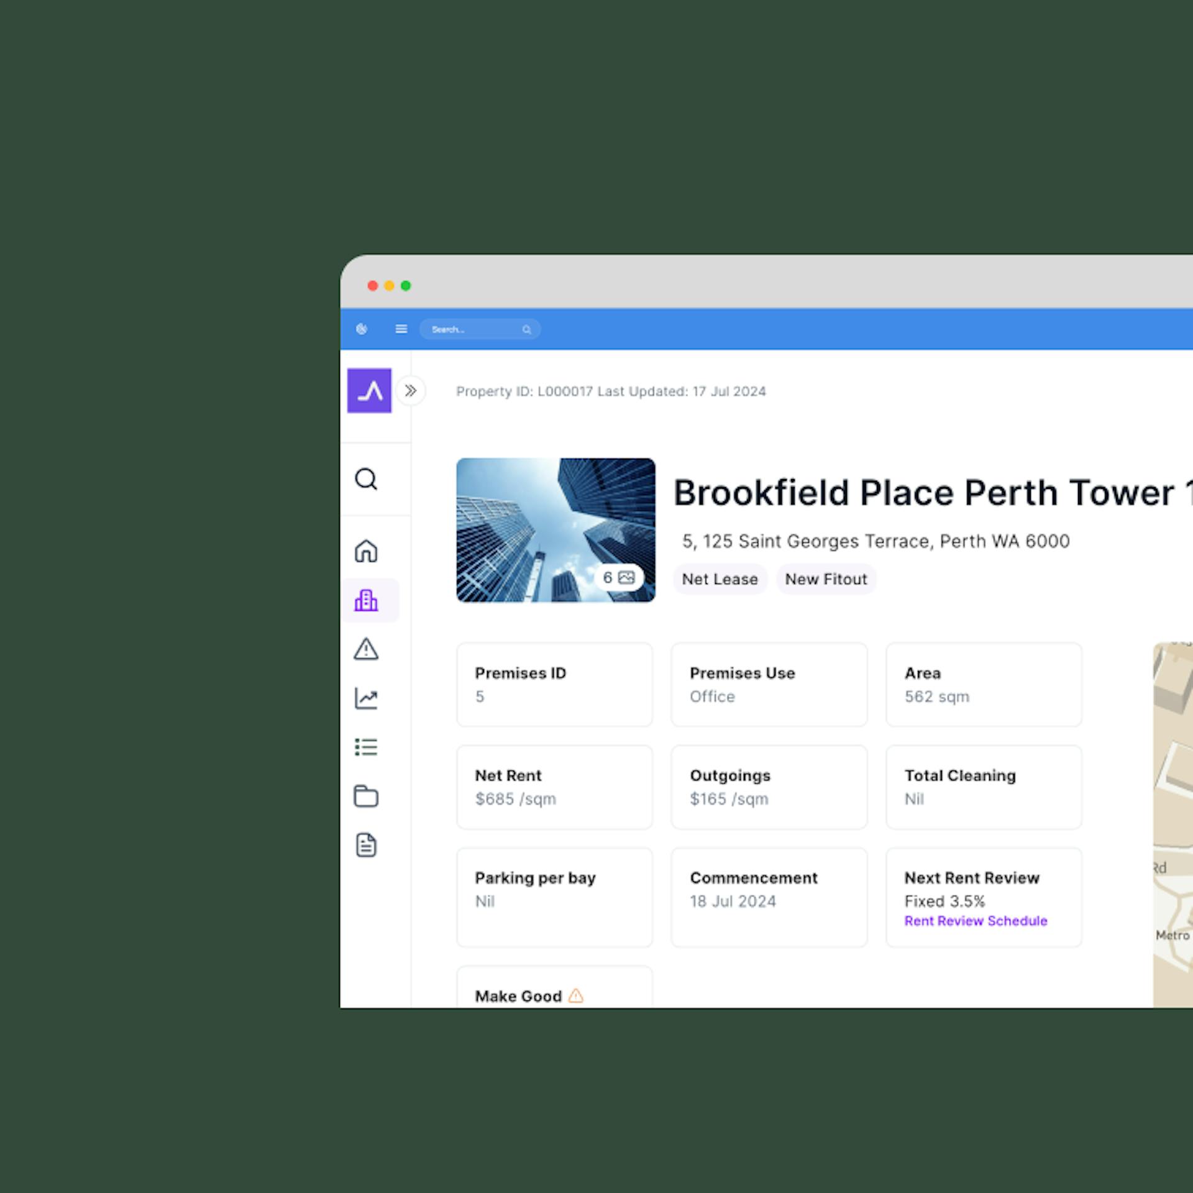Click the Premises ID card
This screenshot has height=1193, width=1193.
(554, 684)
